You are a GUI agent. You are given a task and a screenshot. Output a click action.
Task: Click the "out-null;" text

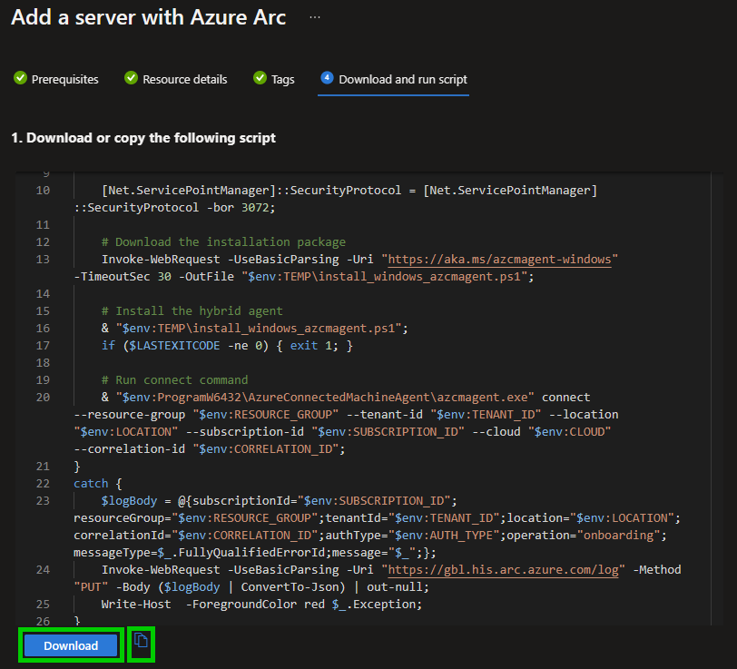[398, 587]
